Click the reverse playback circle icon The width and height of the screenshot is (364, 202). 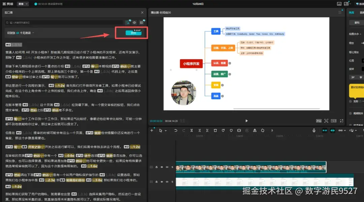pyautogui.click(x=247, y=130)
